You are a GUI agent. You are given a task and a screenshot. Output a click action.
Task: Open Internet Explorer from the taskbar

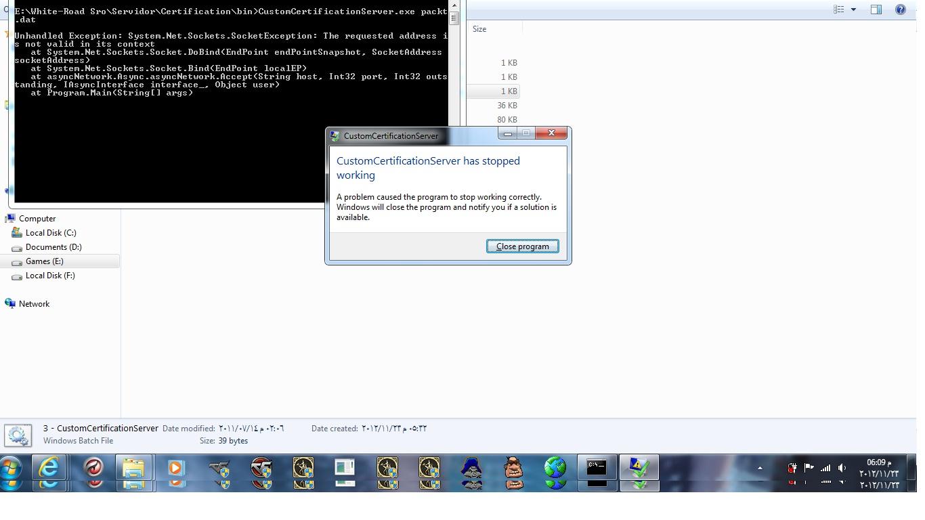[49, 468]
